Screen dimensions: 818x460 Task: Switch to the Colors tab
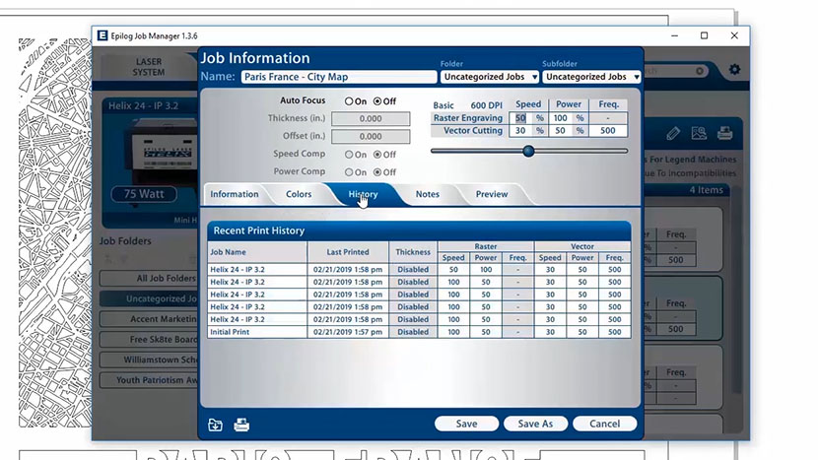[299, 194]
